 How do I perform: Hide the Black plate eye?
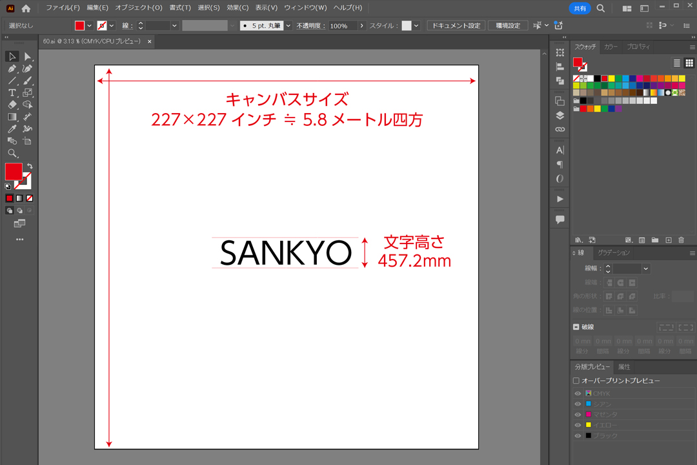578,436
